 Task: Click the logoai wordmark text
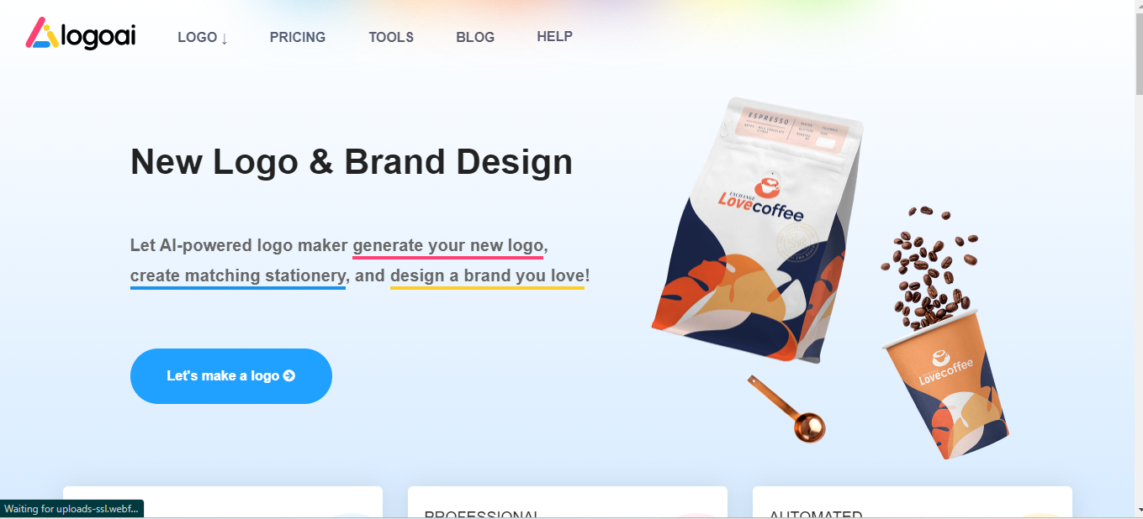tap(99, 36)
